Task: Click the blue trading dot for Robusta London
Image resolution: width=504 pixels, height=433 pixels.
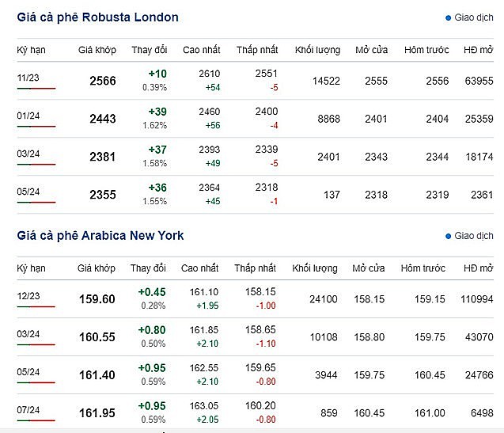Action: [448, 17]
